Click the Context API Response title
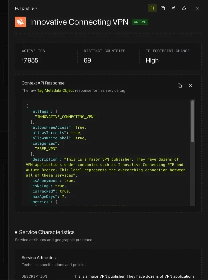Viewport: 208px width, 280px height. [43, 83]
